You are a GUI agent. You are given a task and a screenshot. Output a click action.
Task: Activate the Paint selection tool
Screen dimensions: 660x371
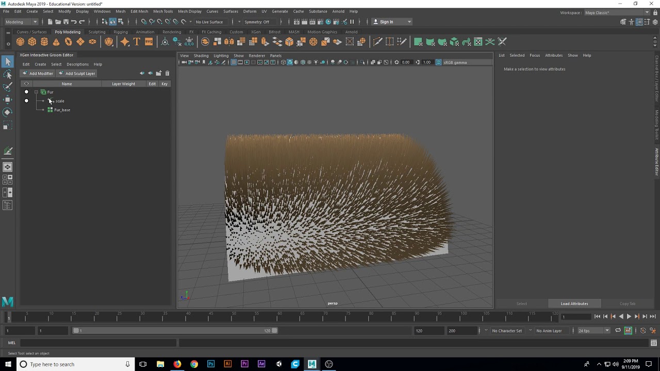[8, 87]
